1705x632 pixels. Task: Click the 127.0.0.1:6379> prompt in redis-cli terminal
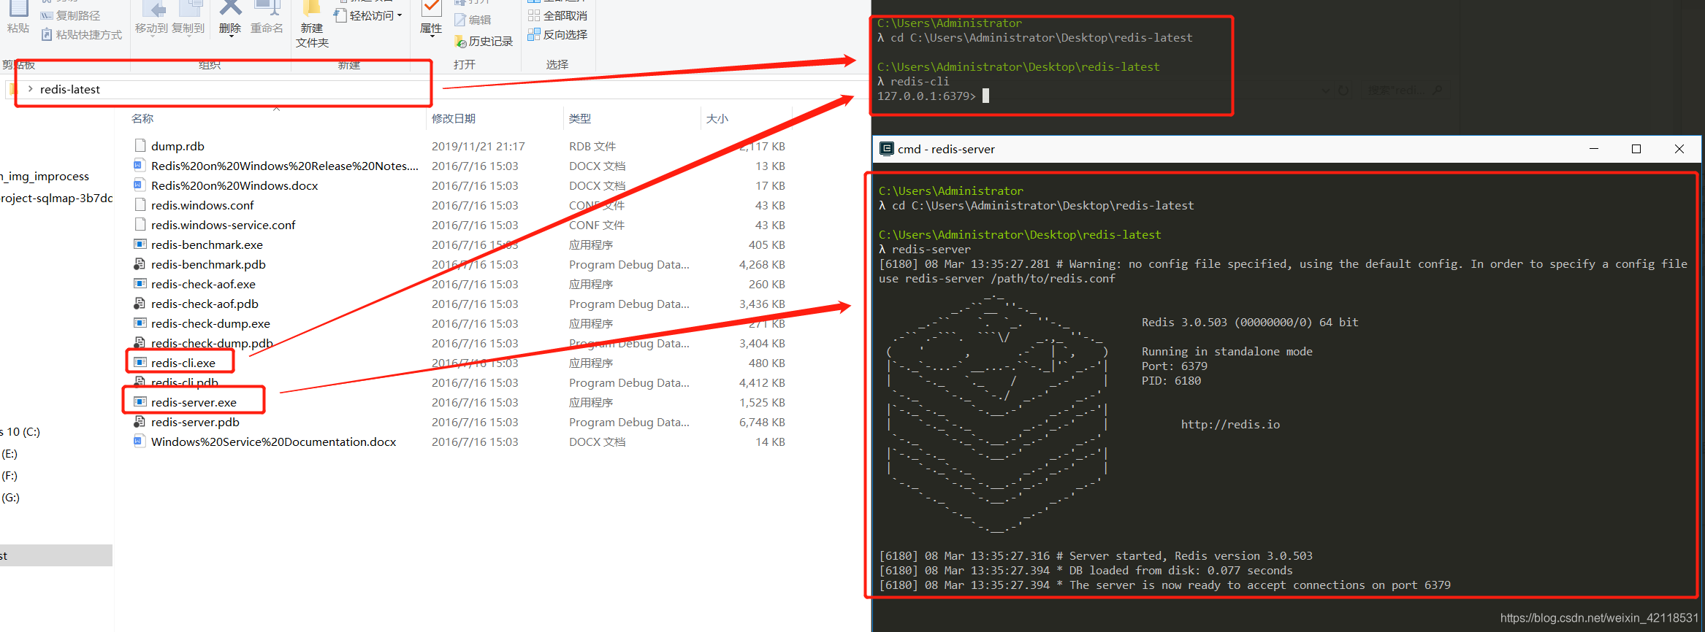click(x=926, y=96)
